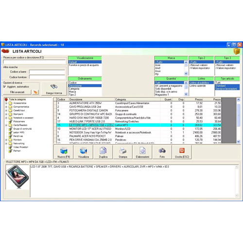Open the Elaborazioni gear document icon
Screen dimensions: 243x243
pos(142,152)
